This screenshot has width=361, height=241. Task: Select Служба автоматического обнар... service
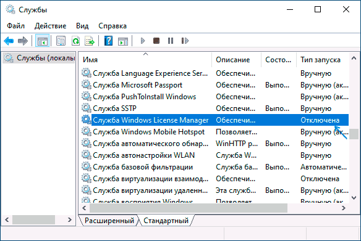151,144
